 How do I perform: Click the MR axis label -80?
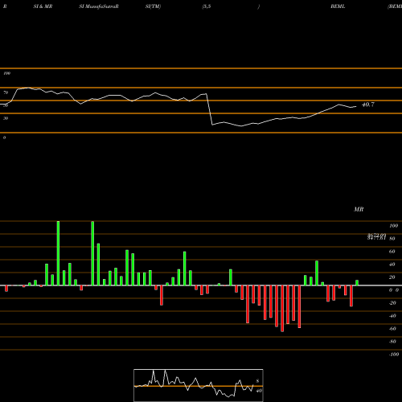[392, 342]
